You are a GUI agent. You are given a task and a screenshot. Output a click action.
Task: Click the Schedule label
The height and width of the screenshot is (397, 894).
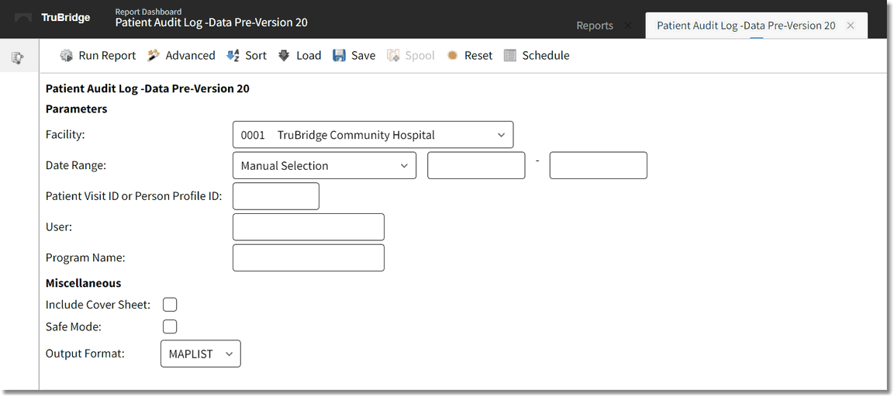click(546, 55)
